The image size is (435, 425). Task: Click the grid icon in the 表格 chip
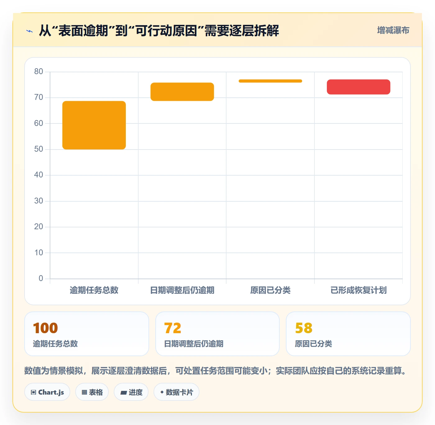pos(84,392)
